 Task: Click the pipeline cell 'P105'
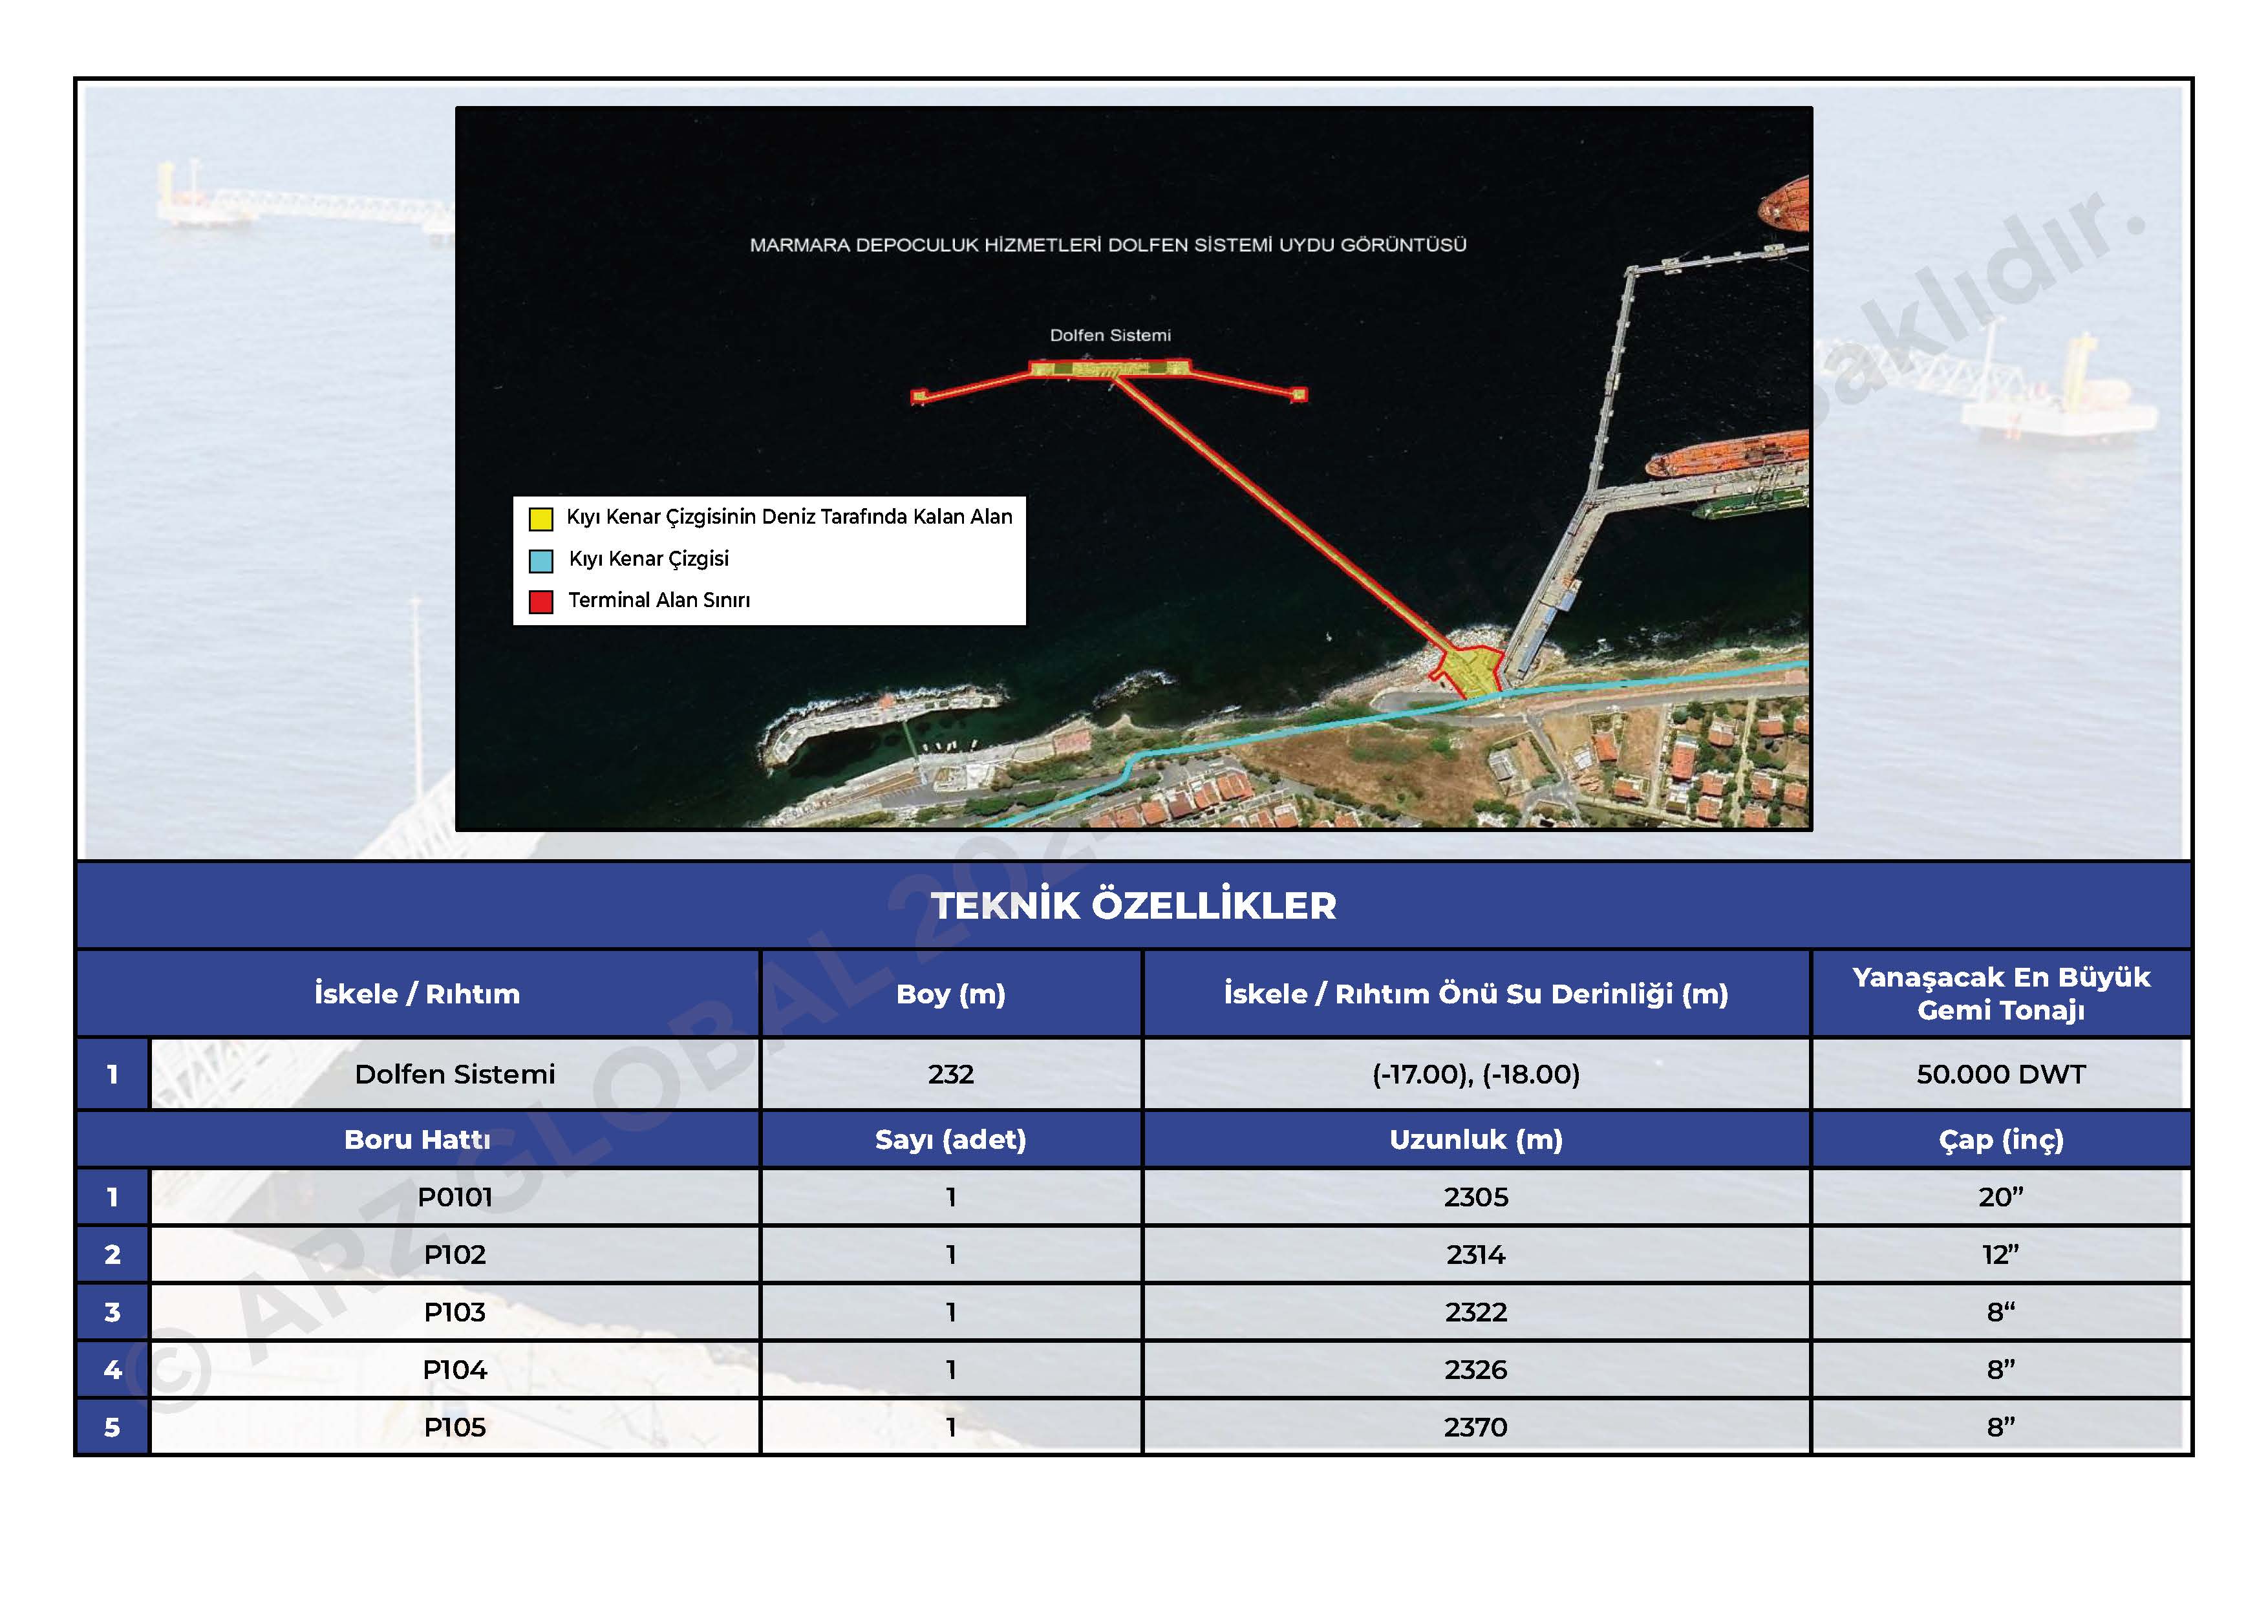coord(455,1428)
